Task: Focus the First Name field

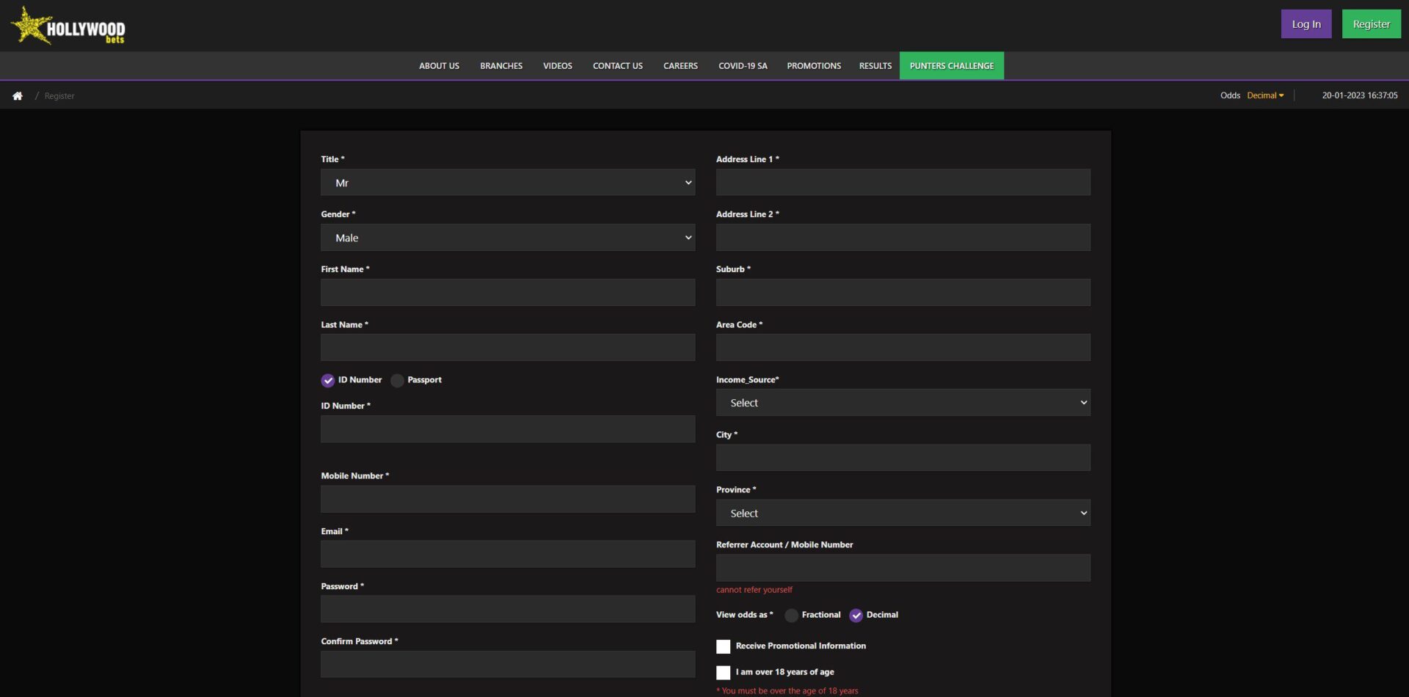Action: [508, 293]
